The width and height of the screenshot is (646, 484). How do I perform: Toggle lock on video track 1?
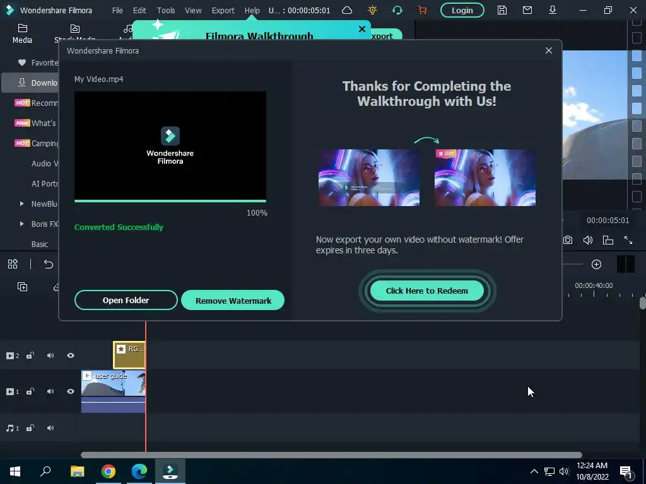pyautogui.click(x=30, y=391)
